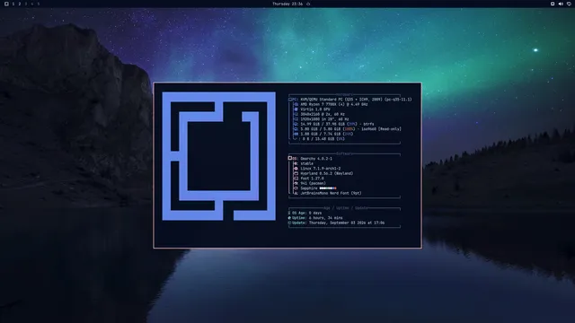Switch to workspace 3 in top bar
The height and width of the screenshot is (323, 575).
[x=26, y=4]
